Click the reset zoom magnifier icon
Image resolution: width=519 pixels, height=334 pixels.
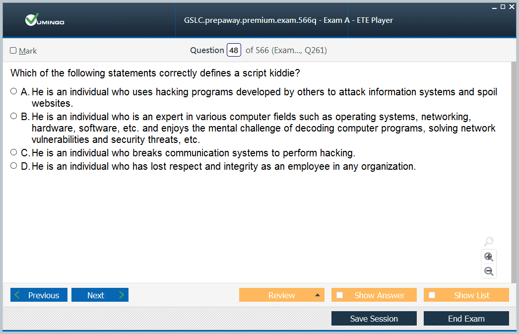point(489,241)
